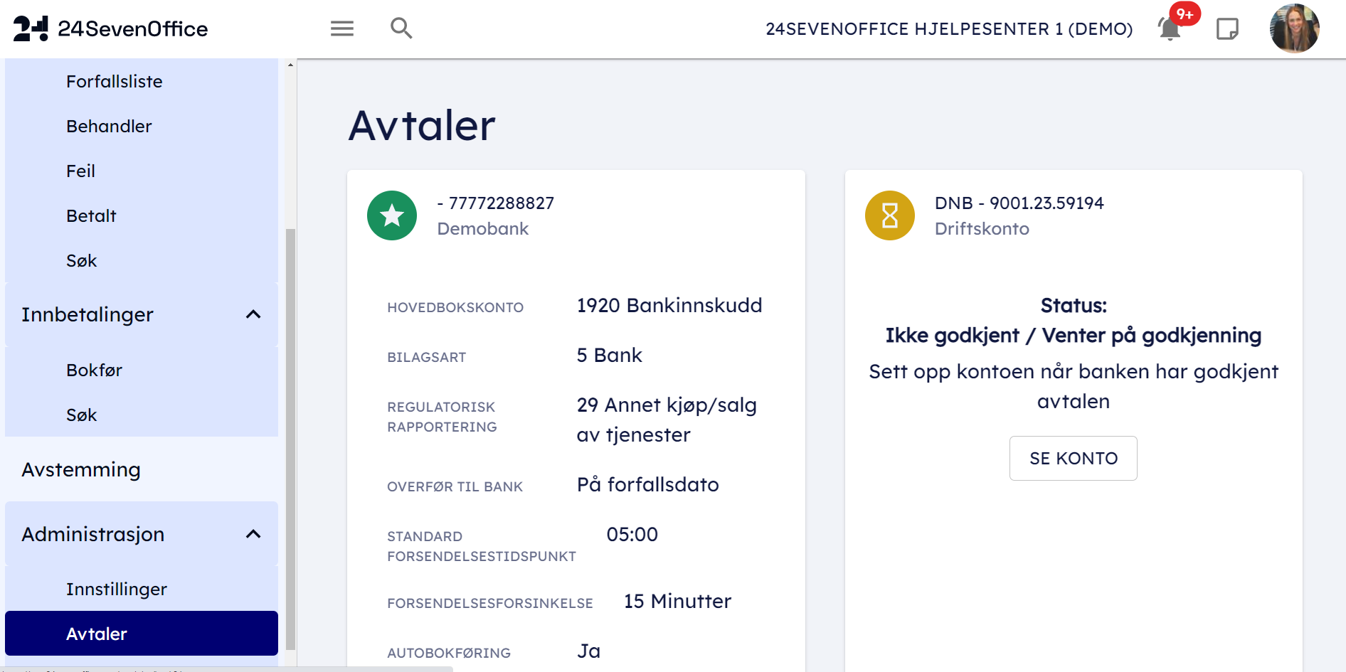This screenshot has height=672, width=1346.
Task: Click the search magnifier icon
Action: 401,28
